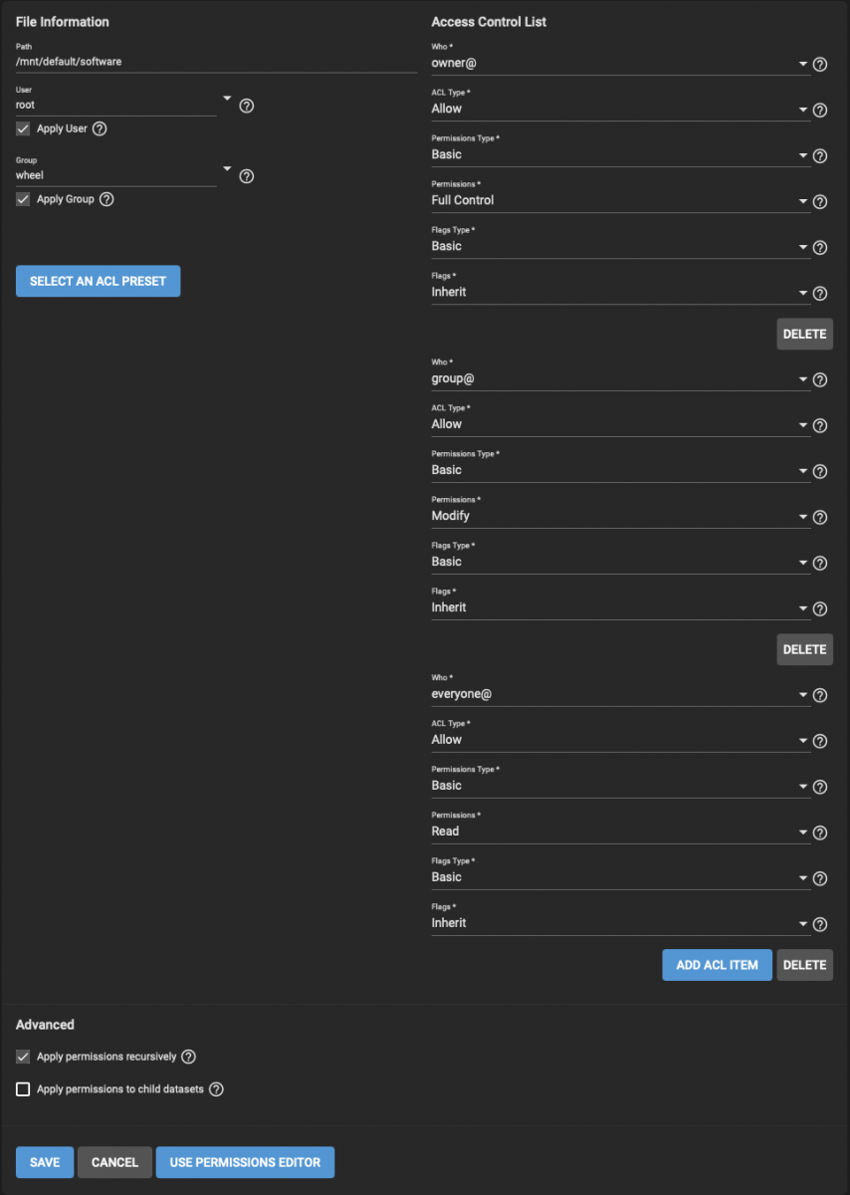
Task: Open help icon beside User field
Action: coord(247,106)
